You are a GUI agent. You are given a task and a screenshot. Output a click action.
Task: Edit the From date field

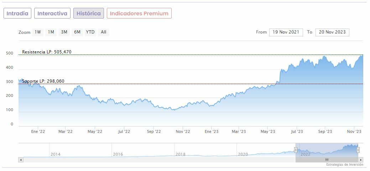(286, 32)
